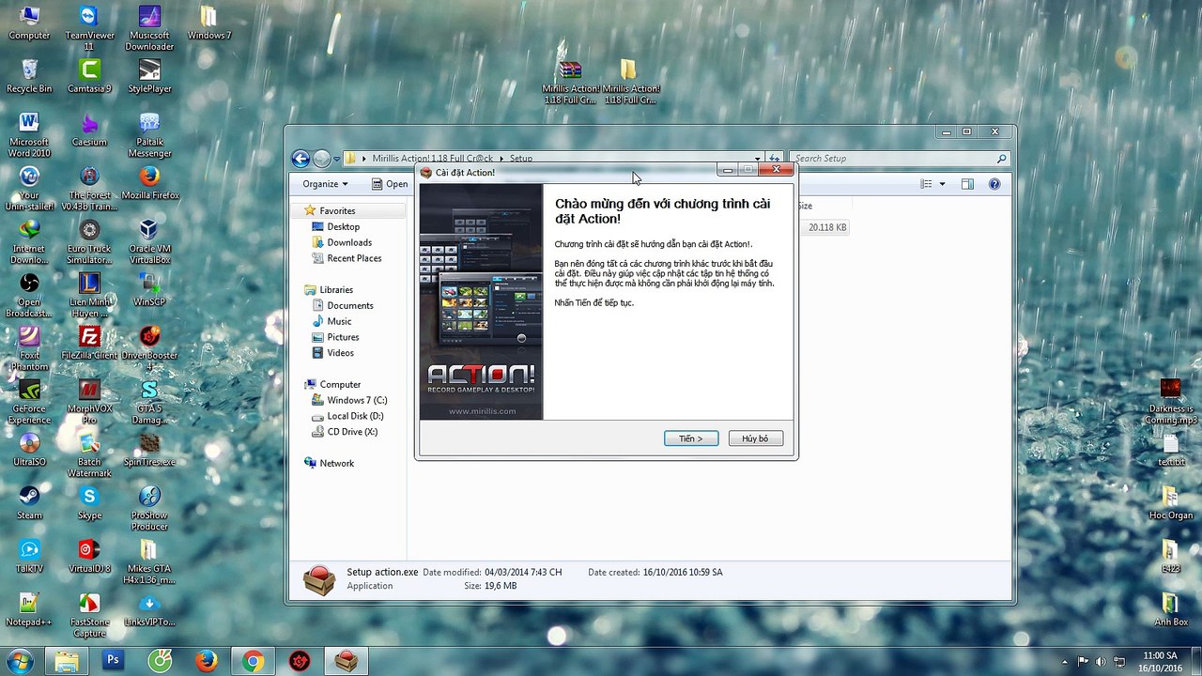Expand the address bar history dropdown
The height and width of the screenshot is (676, 1202).
click(x=758, y=159)
